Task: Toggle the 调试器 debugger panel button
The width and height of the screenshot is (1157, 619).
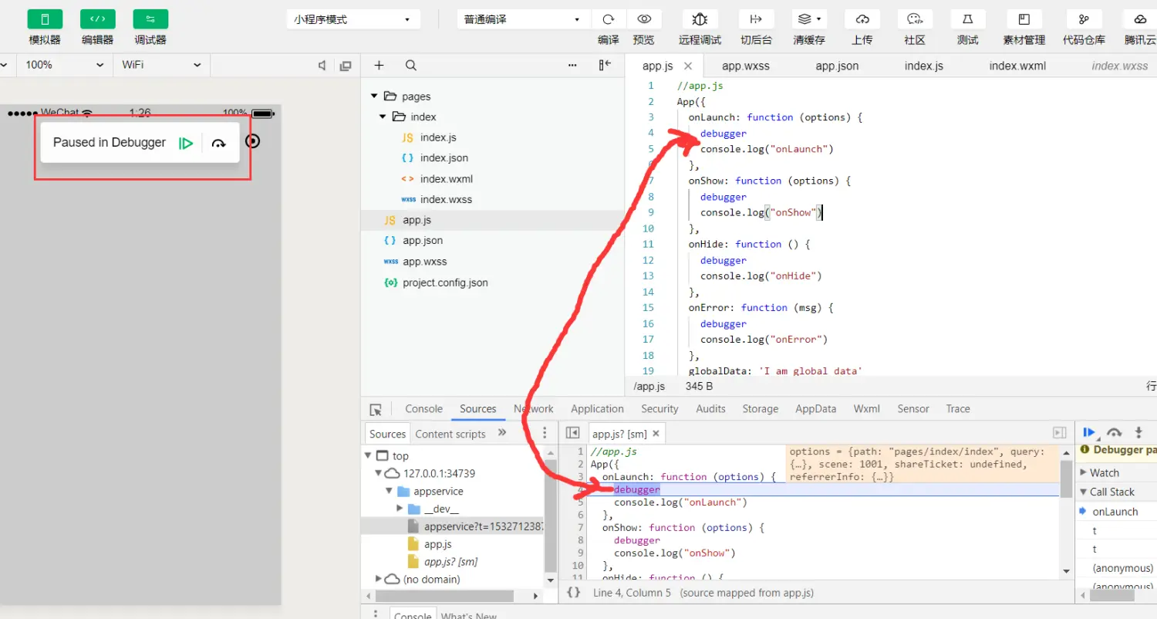Action: pyautogui.click(x=150, y=19)
